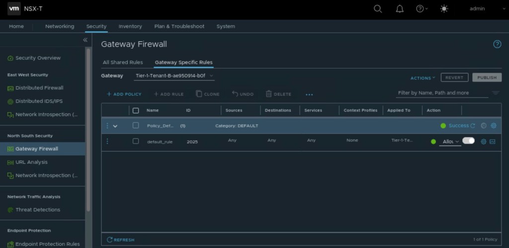Check the default_rule row checkbox
The height and width of the screenshot is (248, 509).
(136, 141)
